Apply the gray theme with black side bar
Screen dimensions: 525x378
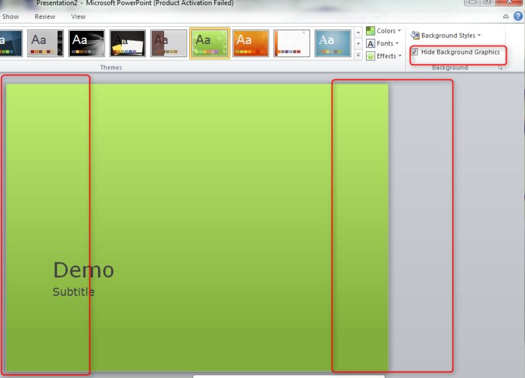45,43
